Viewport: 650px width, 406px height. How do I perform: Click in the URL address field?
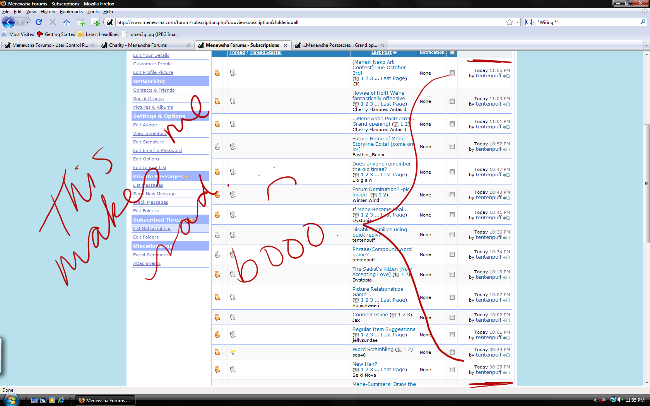tap(310, 22)
